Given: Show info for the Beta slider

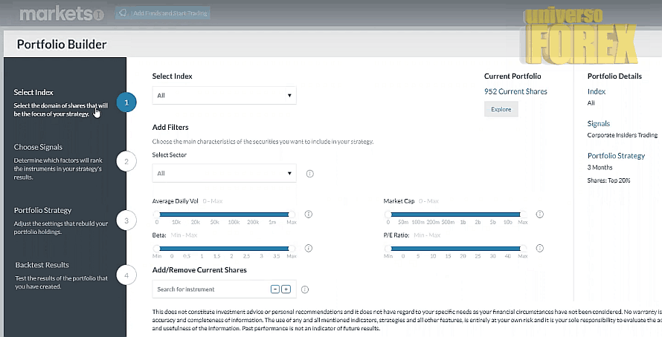Looking at the screenshot, I should [308, 248].
